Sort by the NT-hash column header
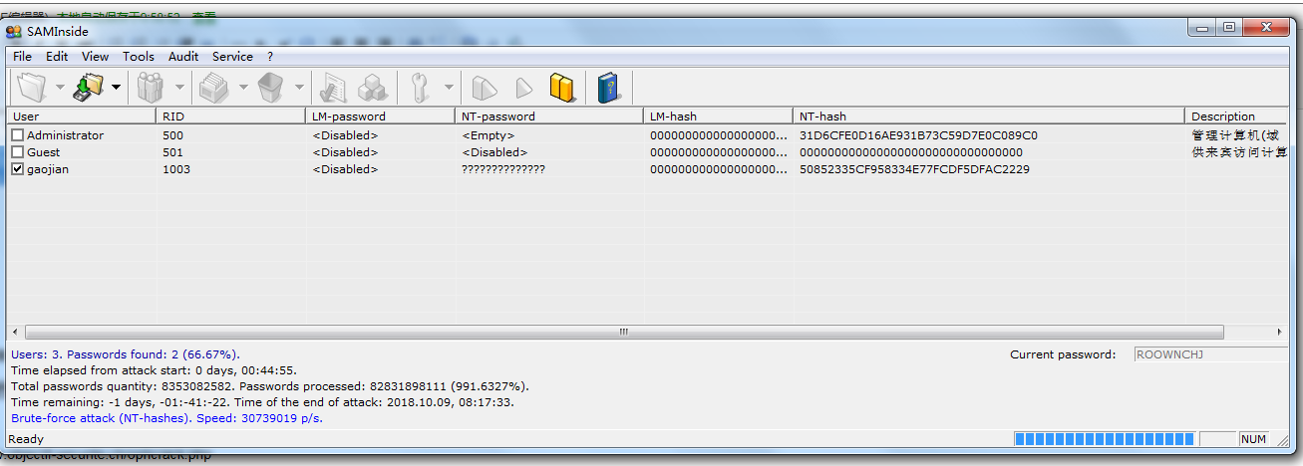Screen dimensions: 1303x466 point(989,116)
